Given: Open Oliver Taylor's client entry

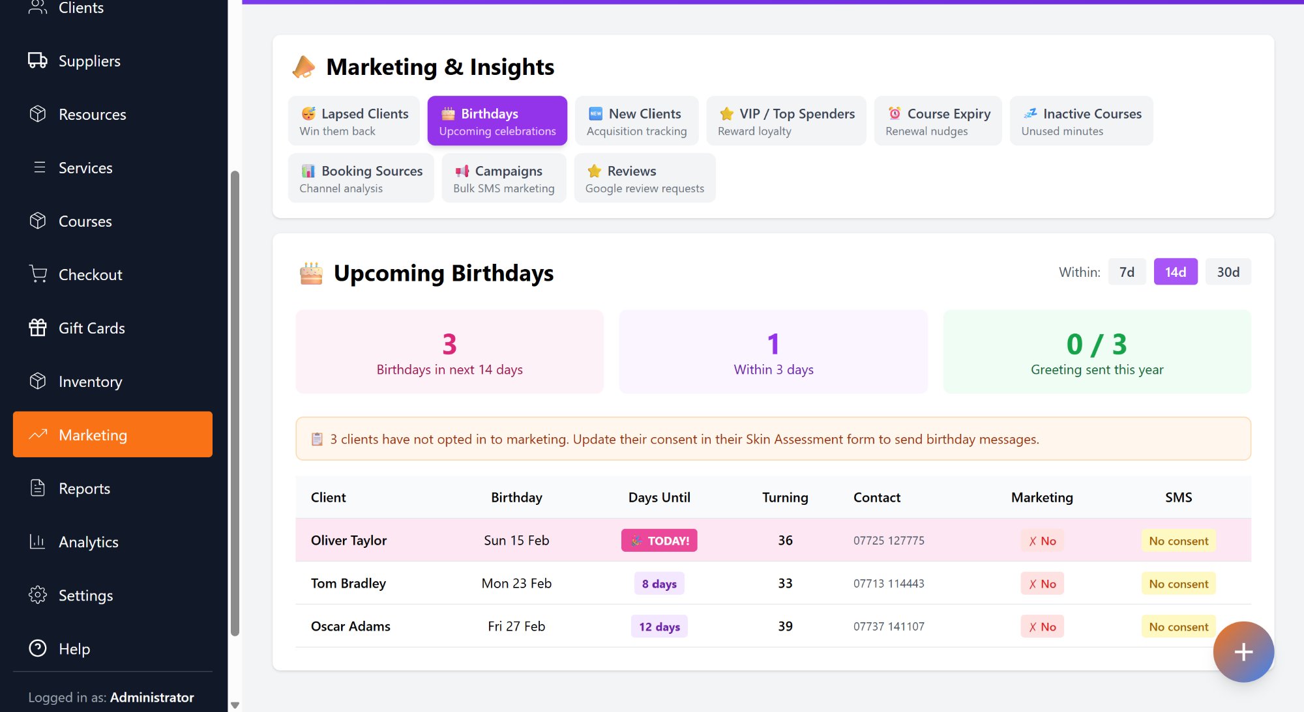Looking at the screenshot, I should pyautogui.click(x=349, y=540).
